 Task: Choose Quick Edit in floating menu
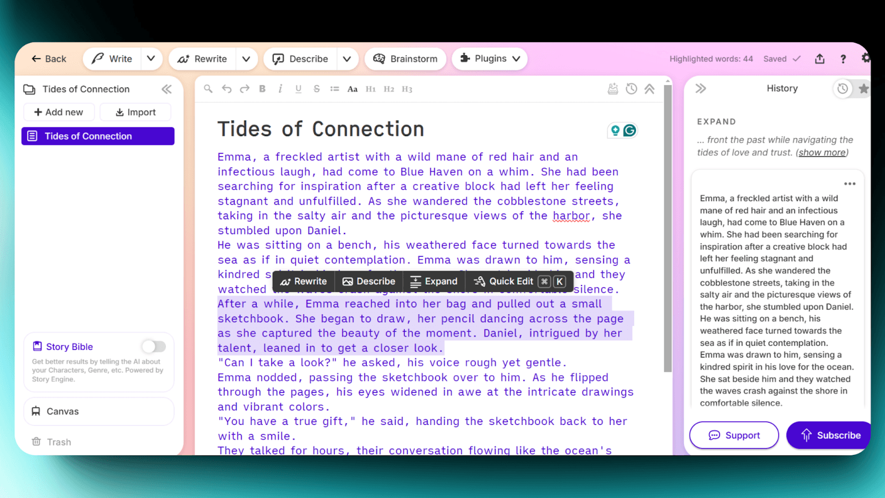tap(519, 281)
